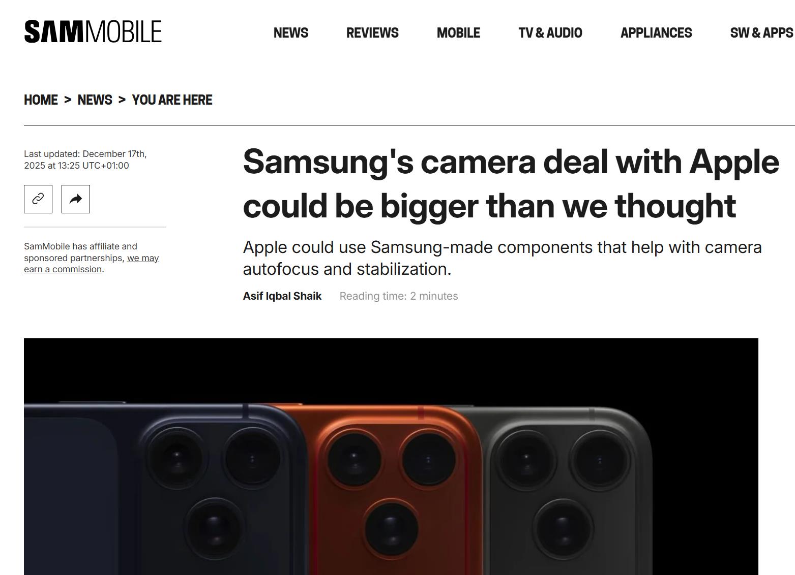The image size is (795, 575).
Task: Open the Reviews menu item
Action: [372, 33]
